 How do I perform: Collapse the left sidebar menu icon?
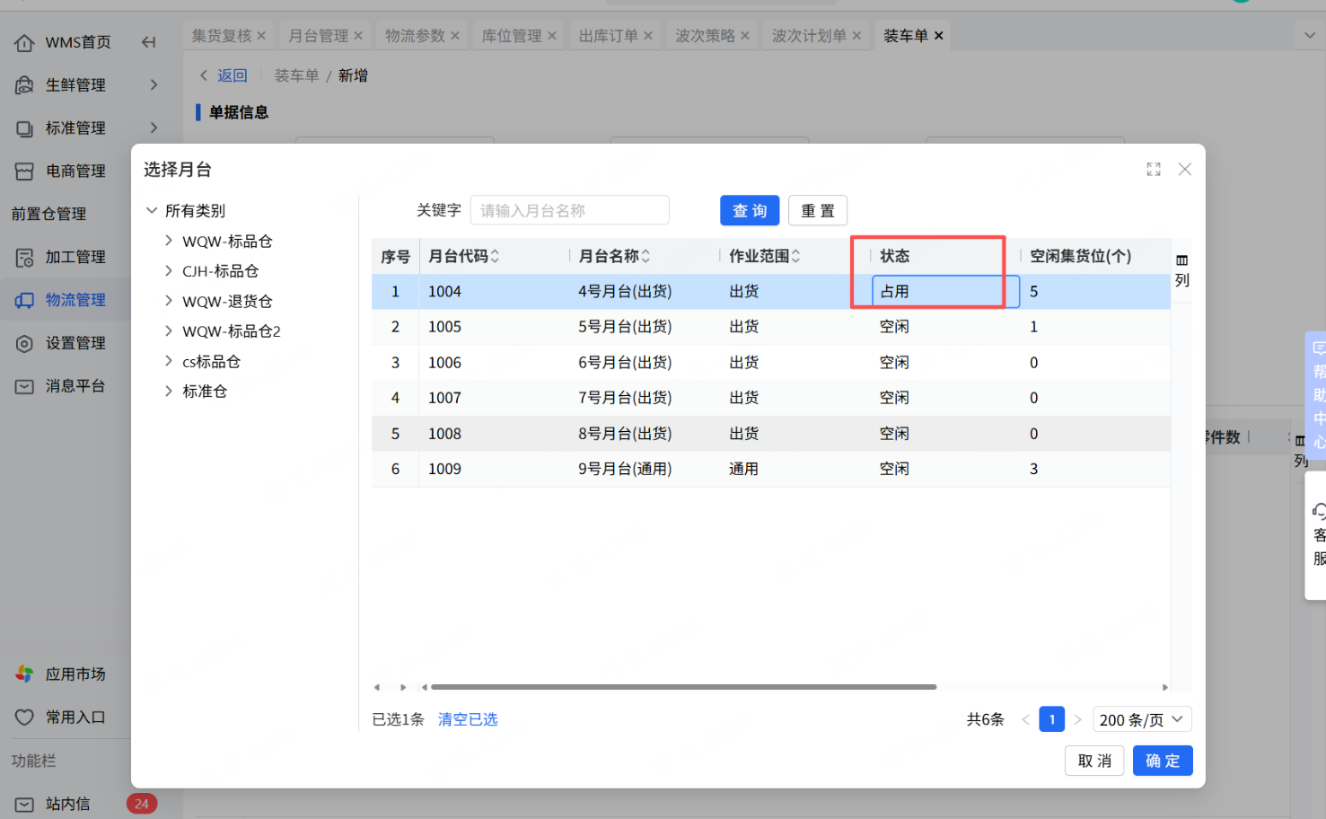(149, 42)
